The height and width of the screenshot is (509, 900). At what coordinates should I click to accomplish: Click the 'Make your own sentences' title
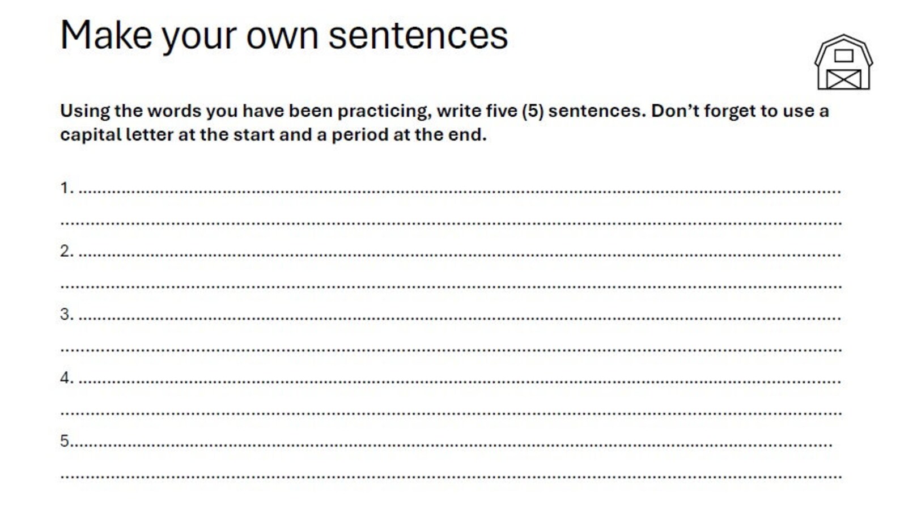(x=284, y=36)
